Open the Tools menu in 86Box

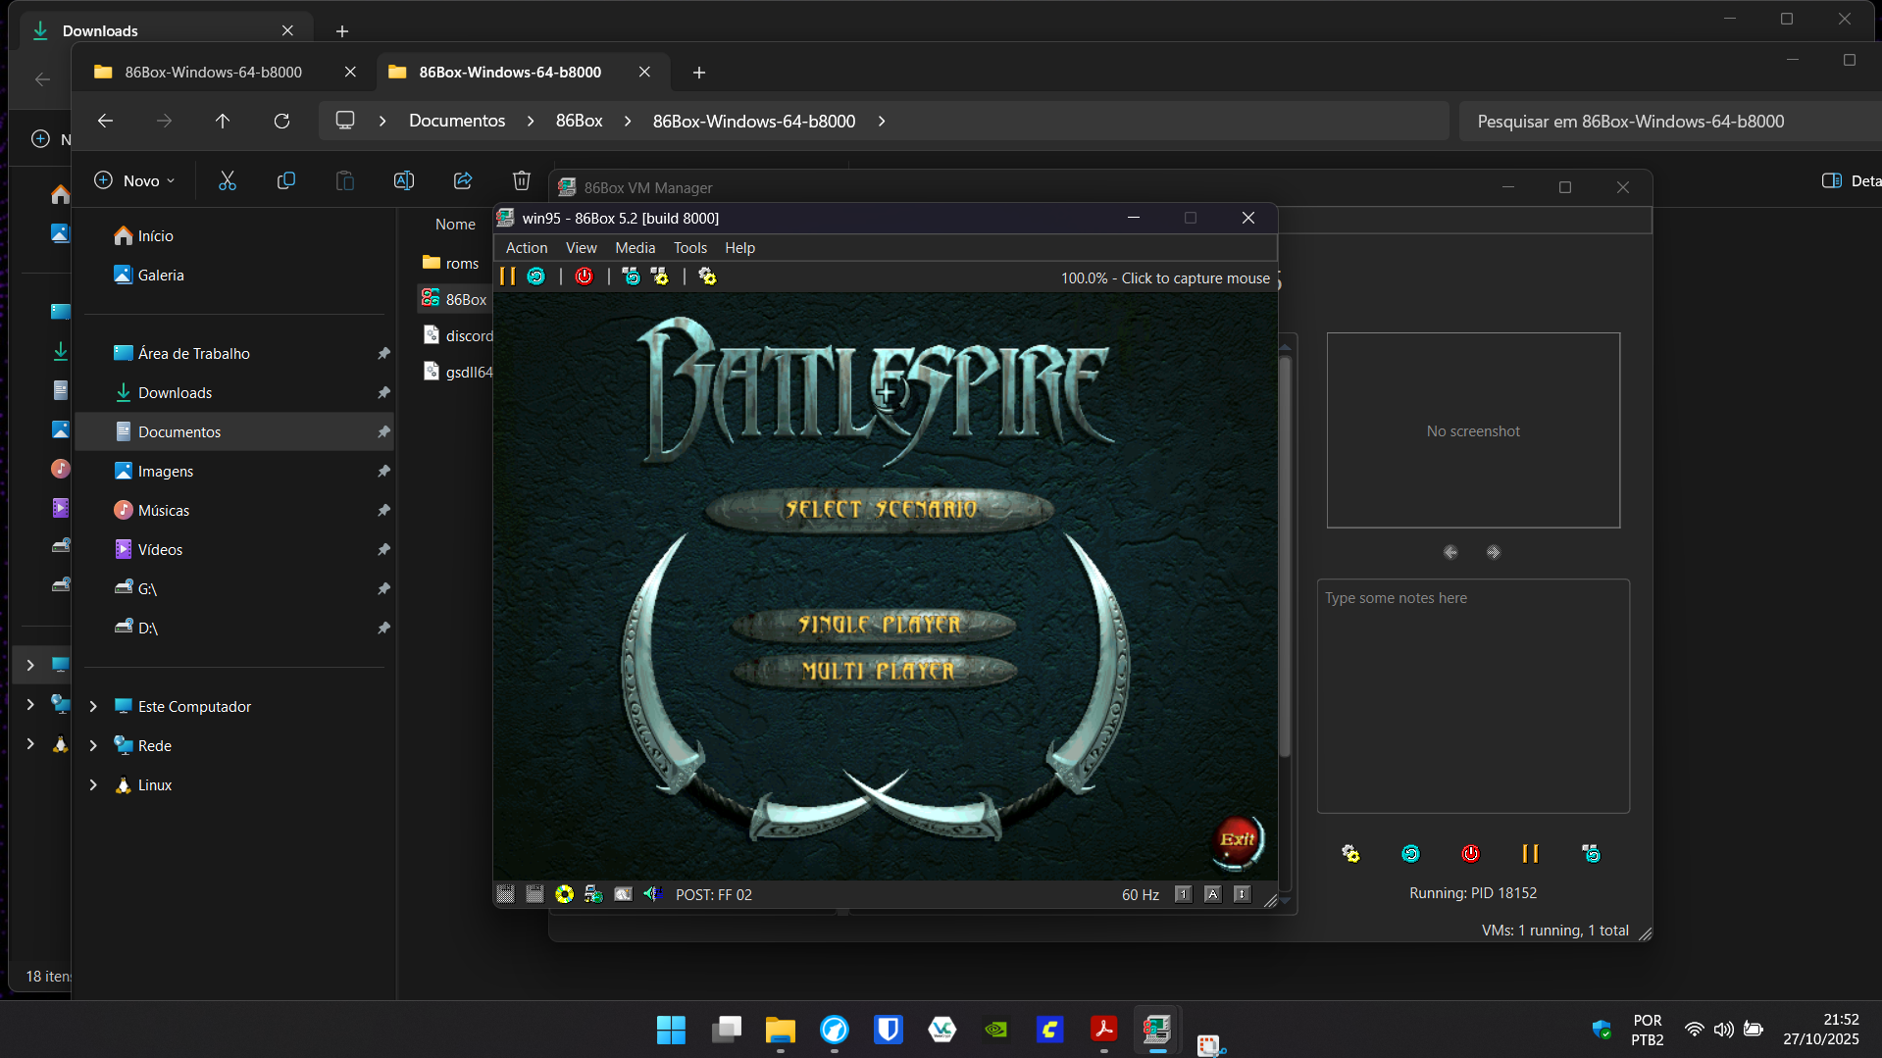point(689,248)
